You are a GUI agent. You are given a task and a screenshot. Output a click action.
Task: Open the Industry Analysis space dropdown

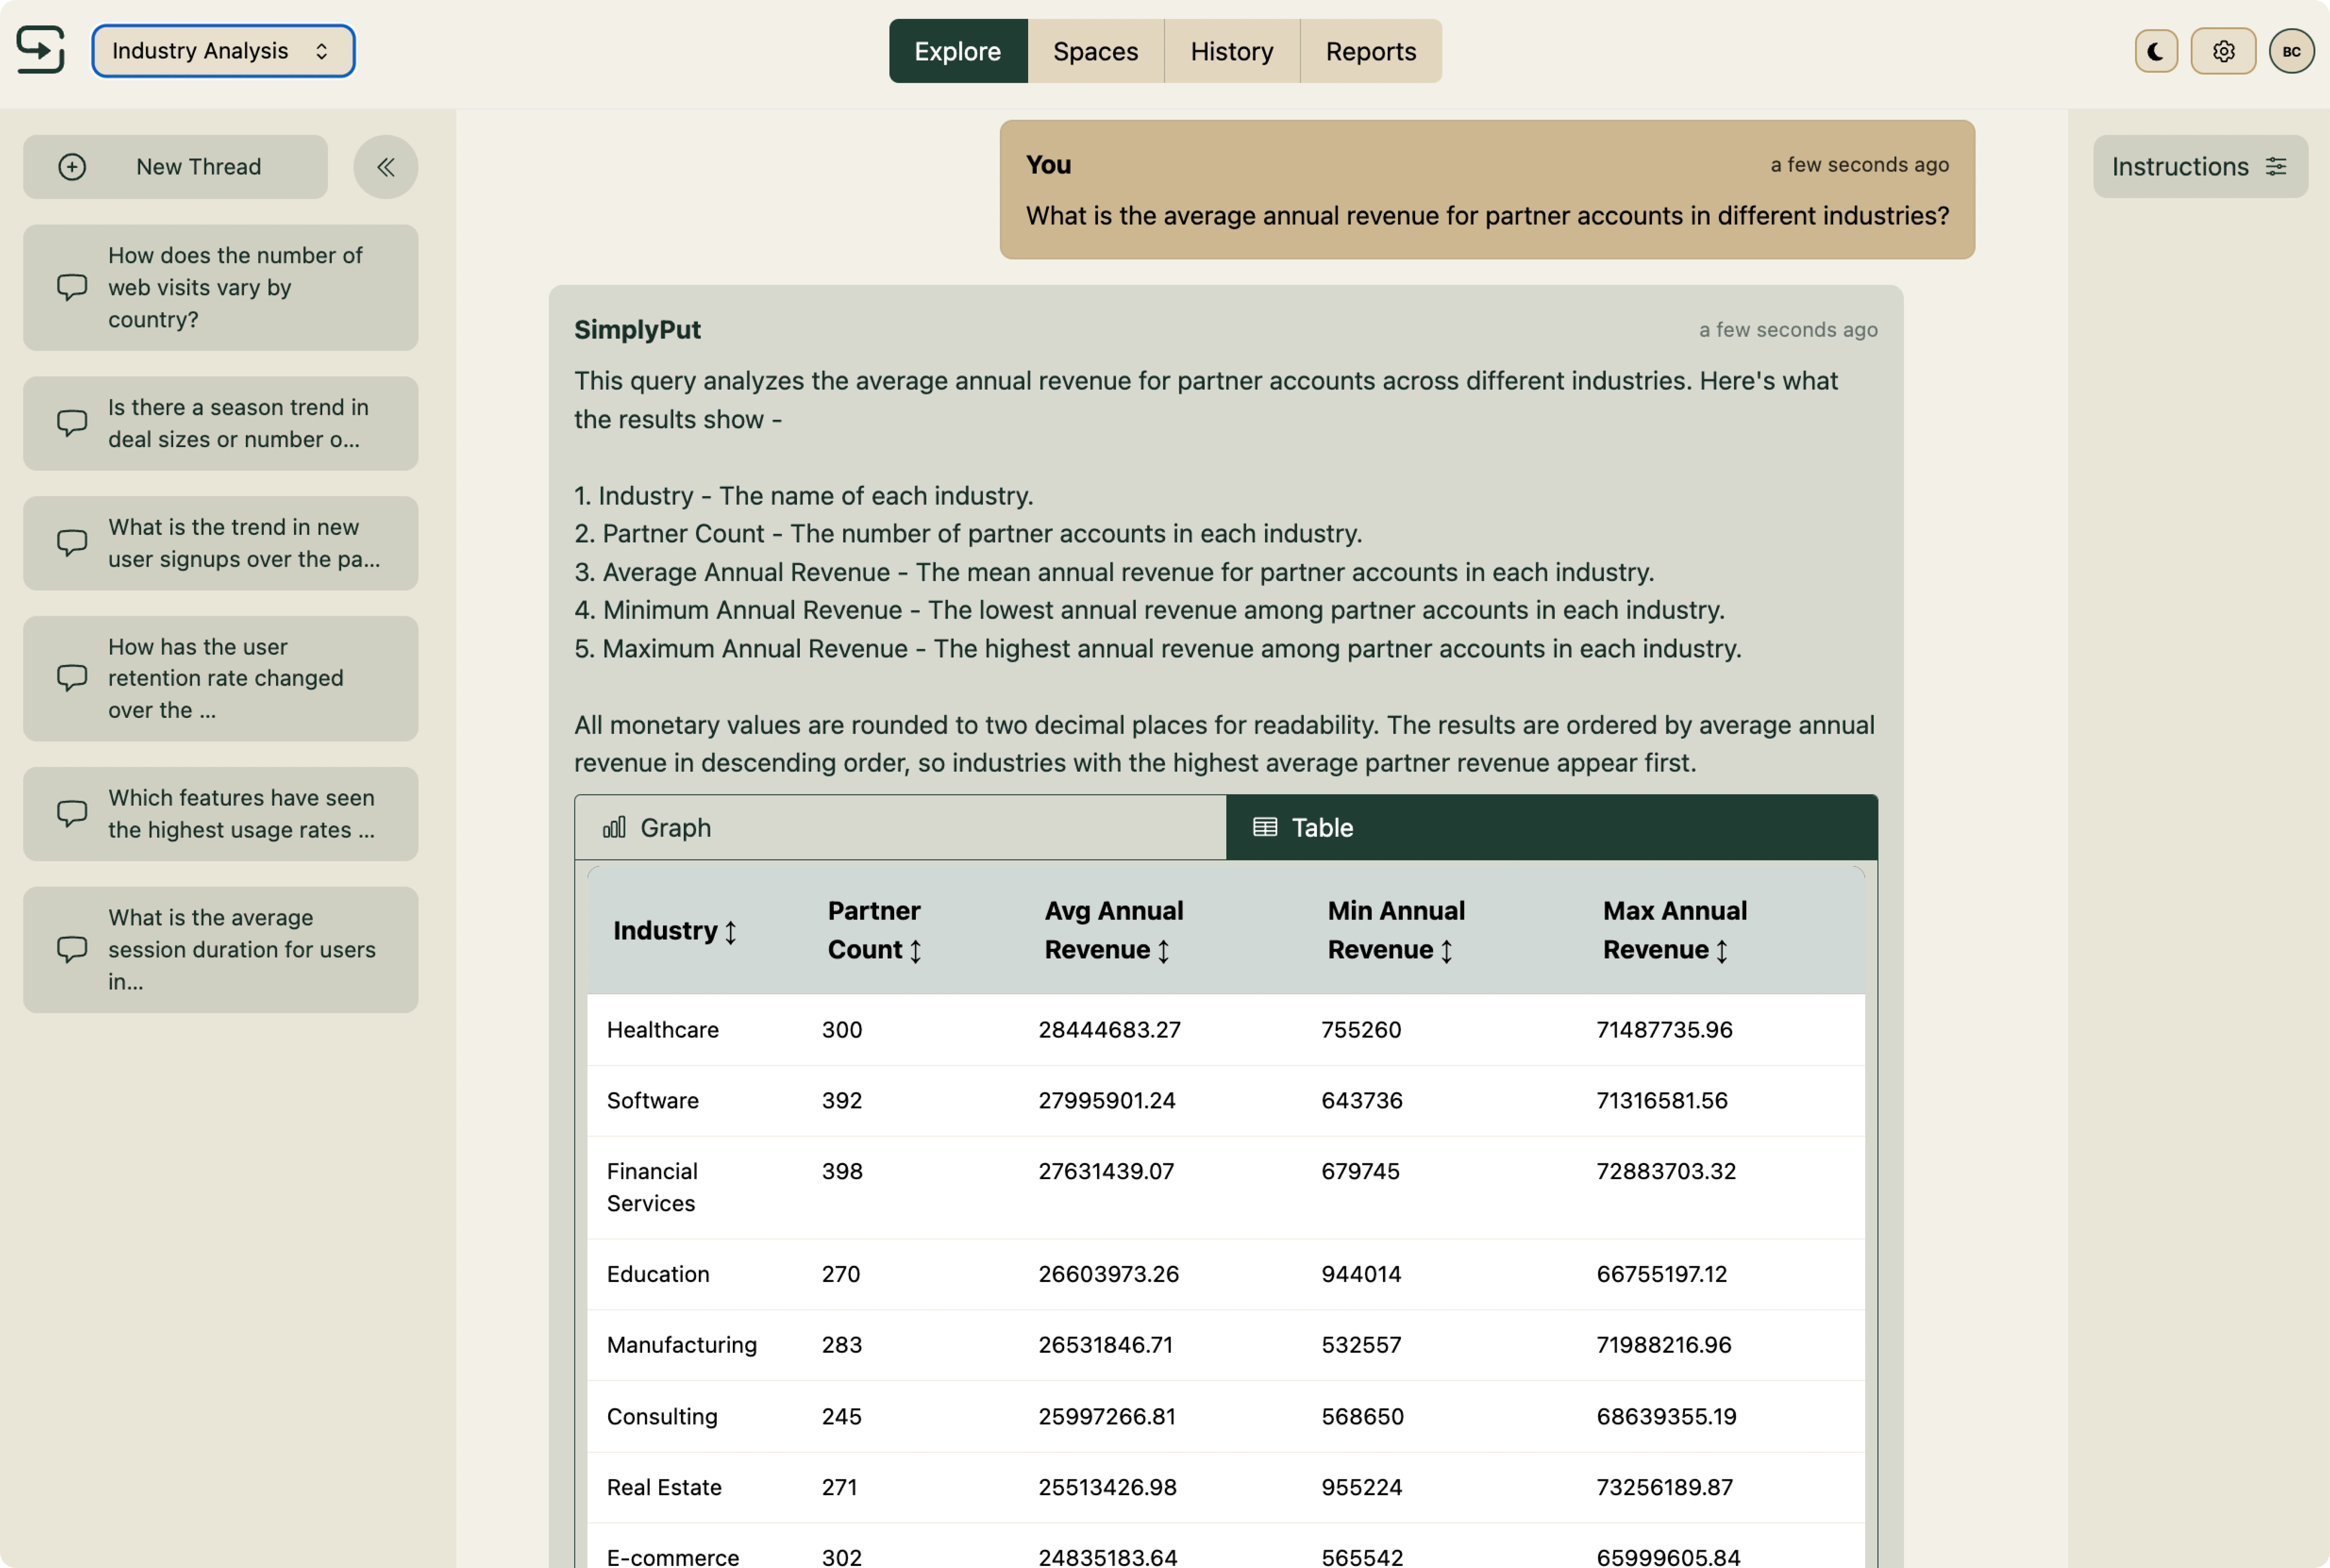(223, 51)
